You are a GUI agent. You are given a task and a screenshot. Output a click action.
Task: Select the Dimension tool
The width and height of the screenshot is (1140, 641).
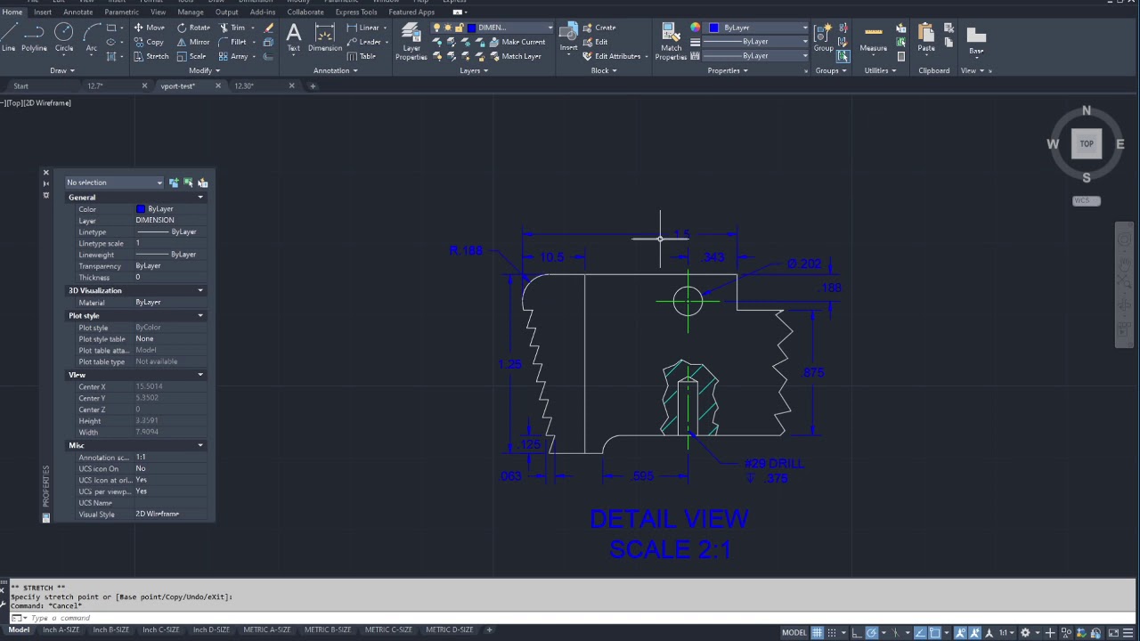pos(325,37)
